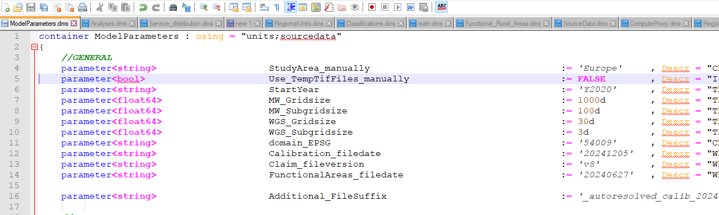Click the Zoom In magnifier icon
Viewport: 719px width, 215px height.
pos(204,7)
